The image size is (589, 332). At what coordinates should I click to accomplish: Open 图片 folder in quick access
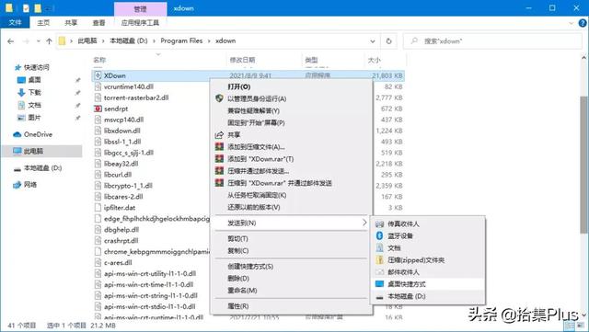coord(34,118)
